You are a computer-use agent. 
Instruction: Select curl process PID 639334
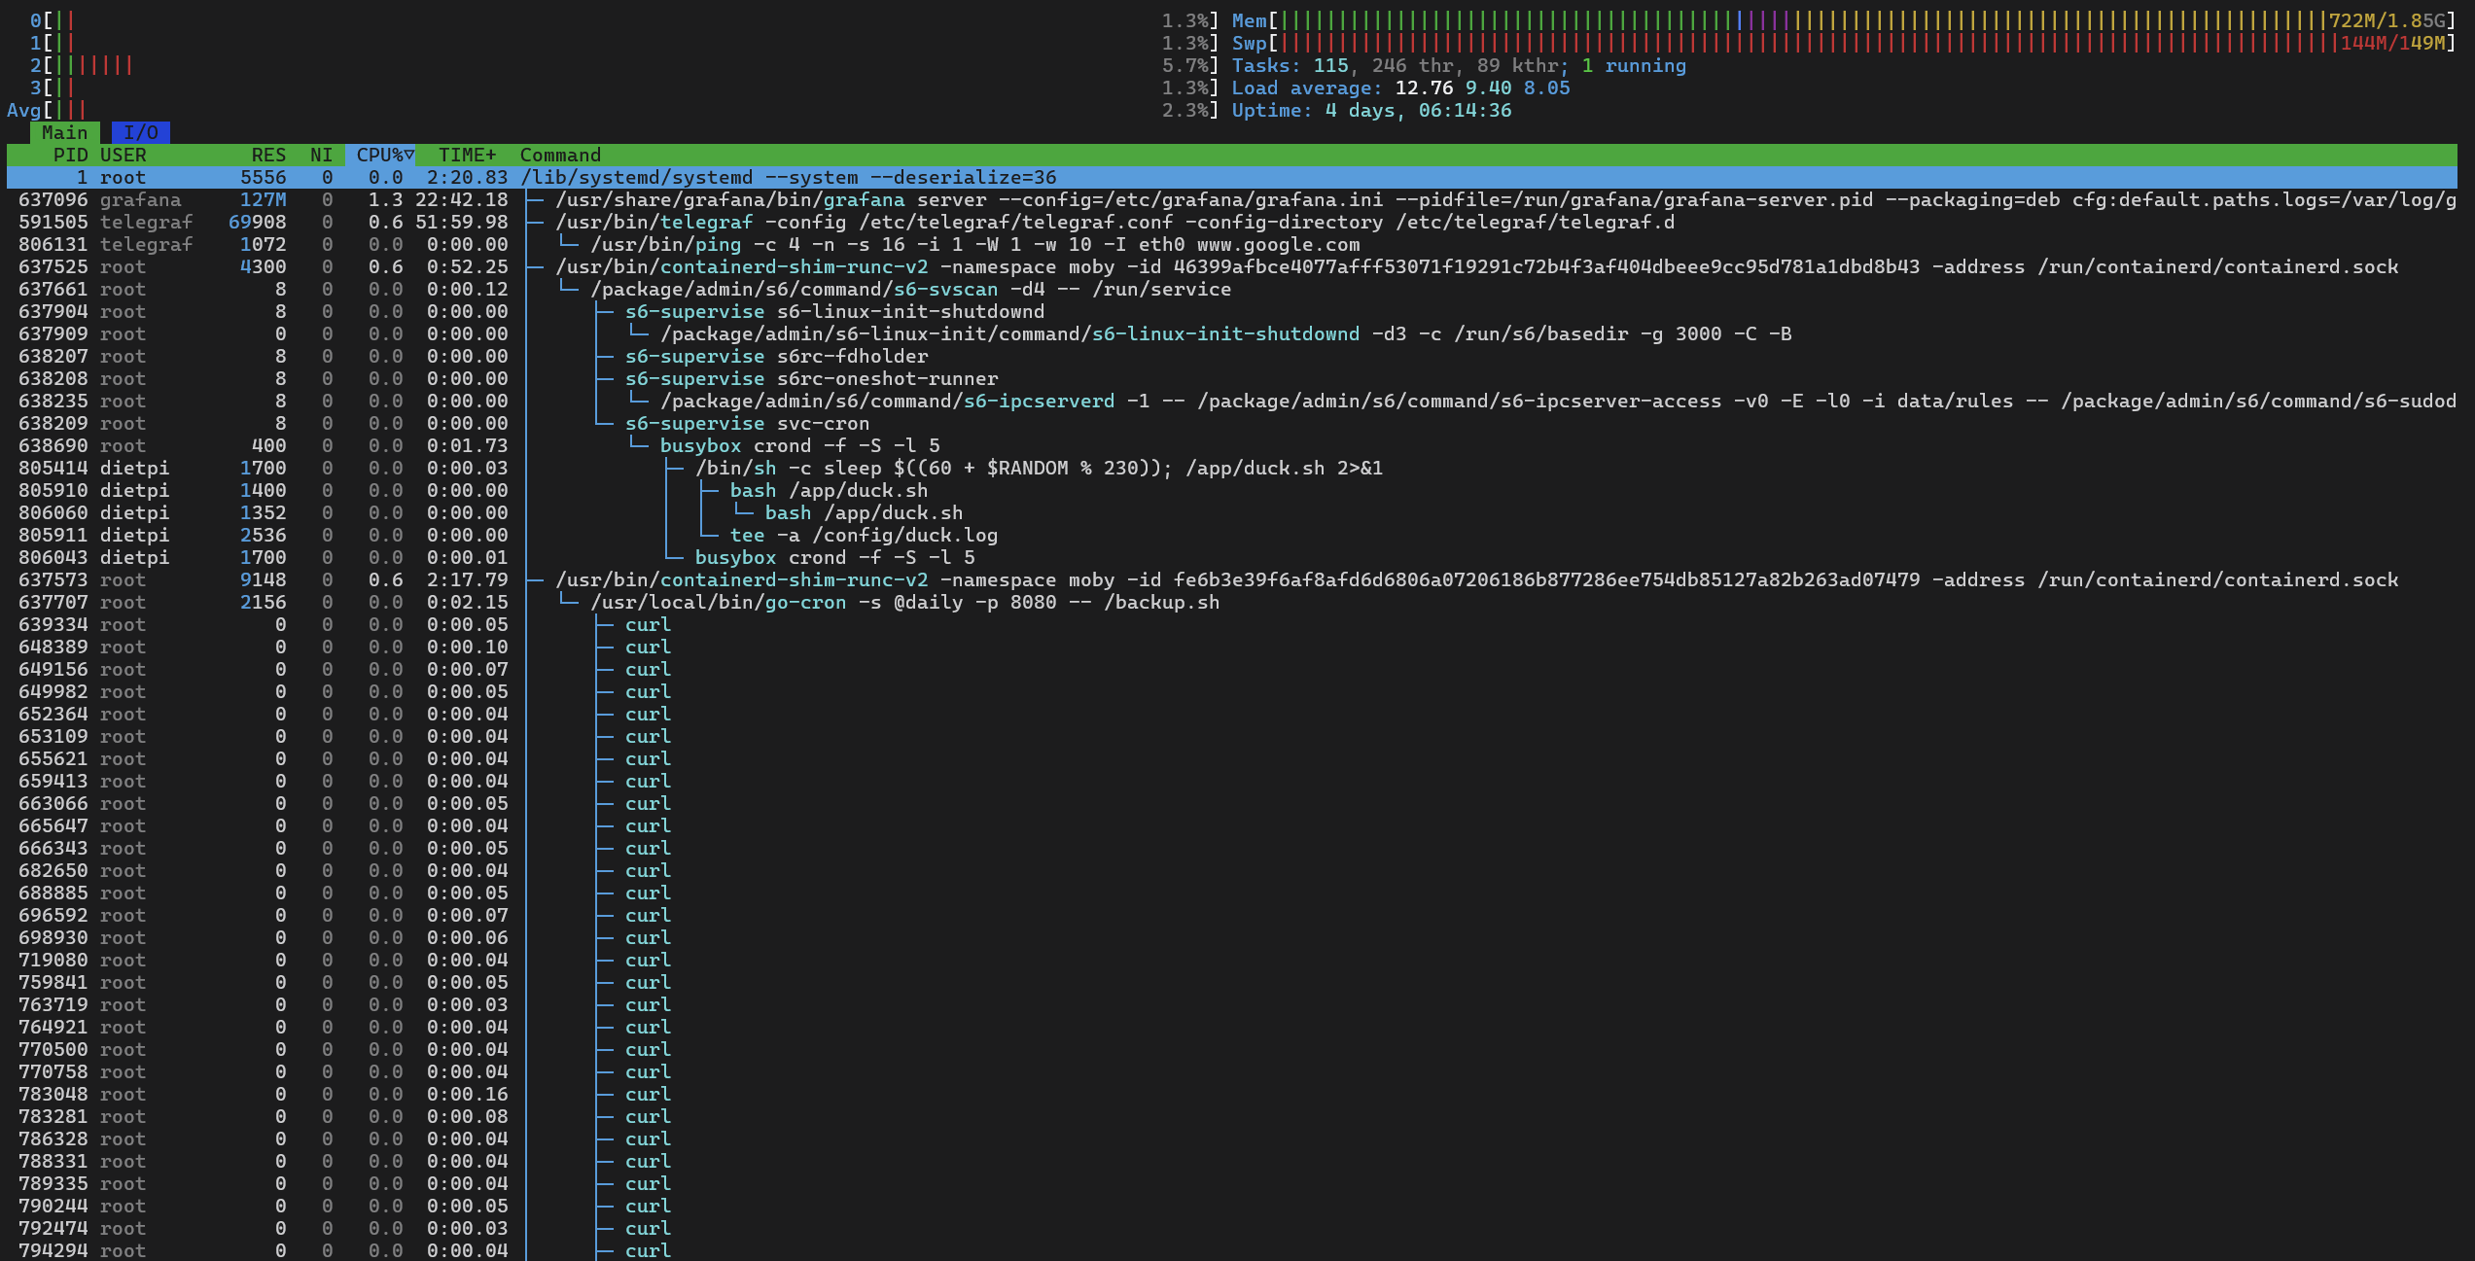coord(1232,624)
